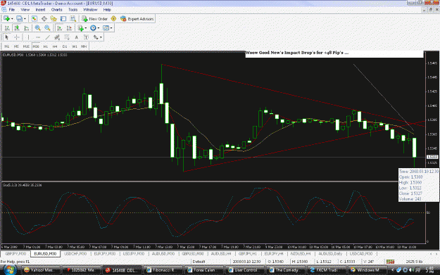
Task: Switch to the USDCHF,M30 chart tab
Action: click(x=75, y=254)
